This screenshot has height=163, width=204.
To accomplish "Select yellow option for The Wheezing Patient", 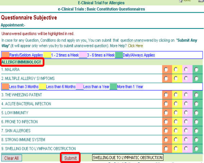I will pos(176,95).
